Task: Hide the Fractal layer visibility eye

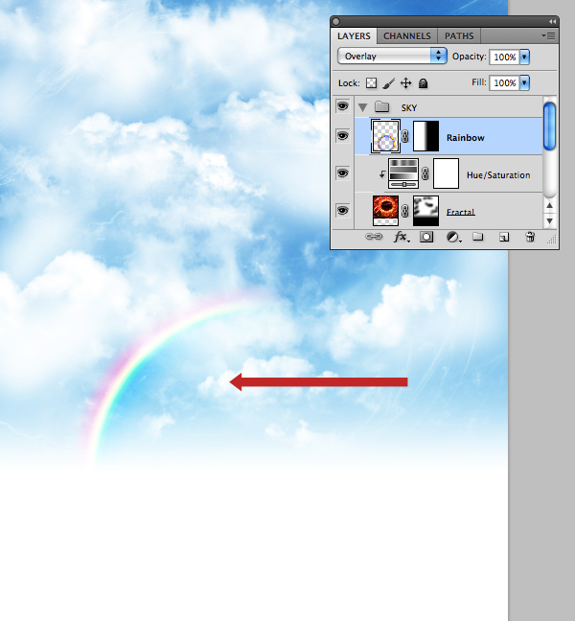Action: coord(342,210)
